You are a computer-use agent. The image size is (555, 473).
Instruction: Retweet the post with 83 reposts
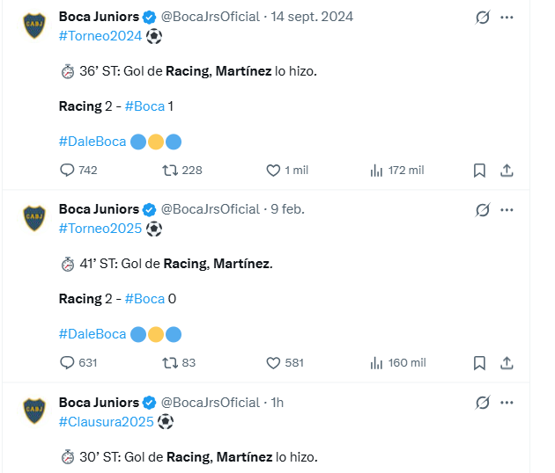[172, 362]
